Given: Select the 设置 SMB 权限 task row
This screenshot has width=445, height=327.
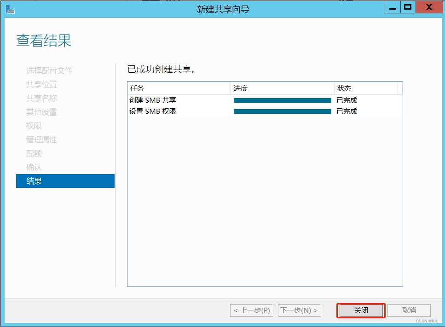Looking at the screenshot, I should (x=265, y=111).
